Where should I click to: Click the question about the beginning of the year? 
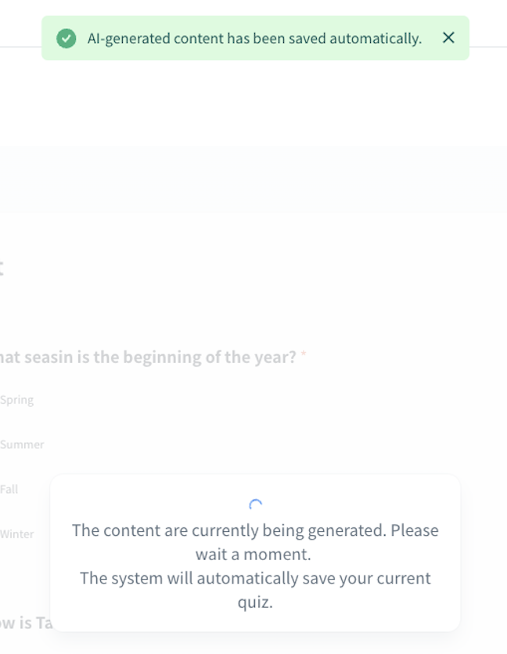tap(149, 358)
